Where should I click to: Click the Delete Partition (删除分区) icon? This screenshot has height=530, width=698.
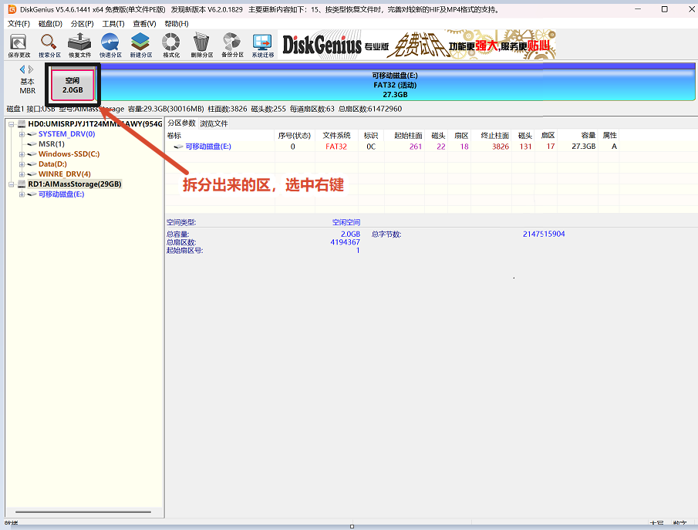tap(201, 45)
